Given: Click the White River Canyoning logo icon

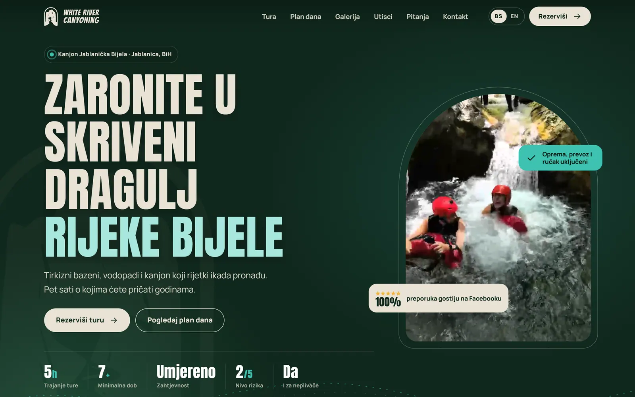Looking at the screenshot, I should coord(51,17).
